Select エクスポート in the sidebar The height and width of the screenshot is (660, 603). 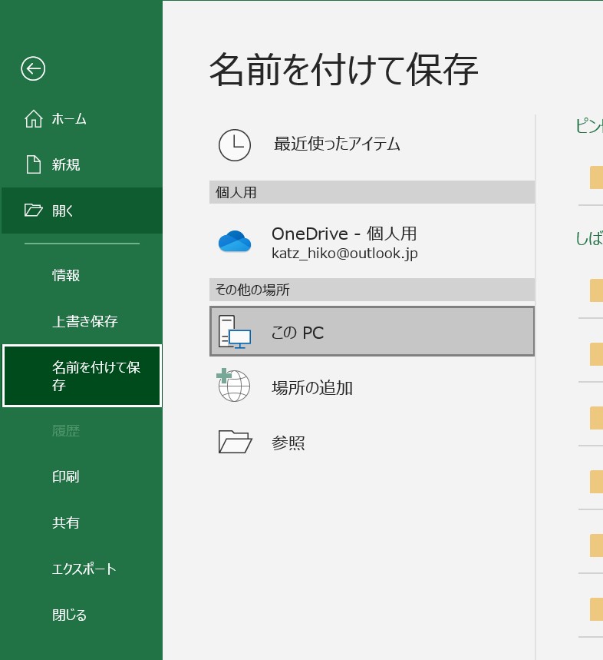(82, 569)
